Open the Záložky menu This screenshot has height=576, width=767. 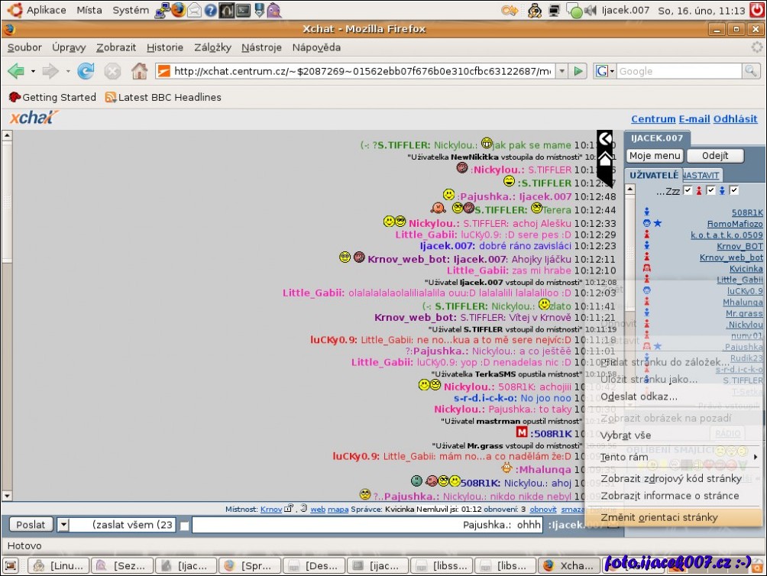pos(212,47)
